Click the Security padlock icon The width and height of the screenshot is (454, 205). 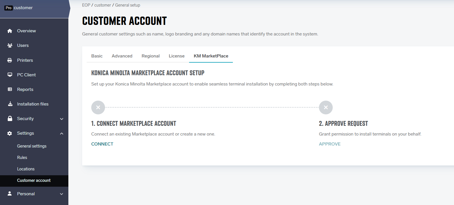click(10, 118)
